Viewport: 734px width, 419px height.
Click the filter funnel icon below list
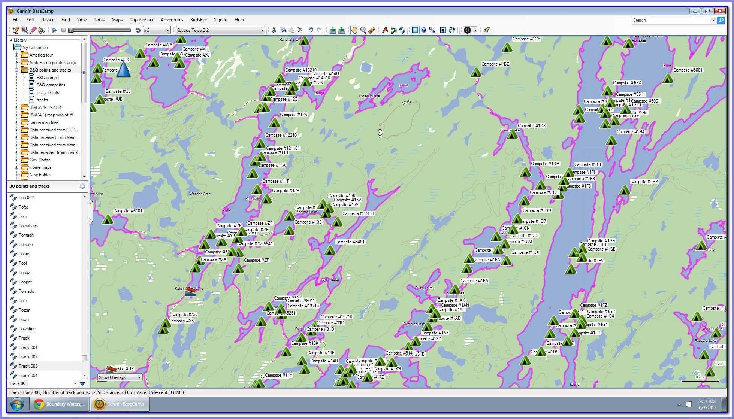82,383
